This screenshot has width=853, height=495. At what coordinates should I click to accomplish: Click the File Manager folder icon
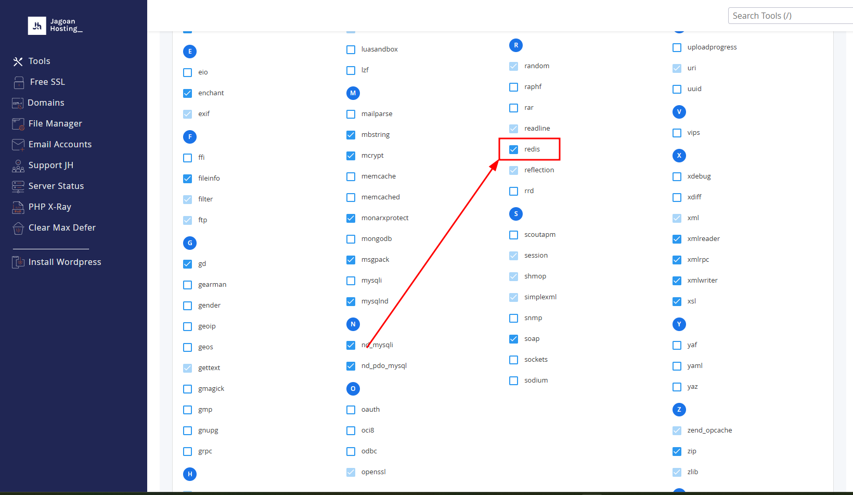tap(18, 124)
